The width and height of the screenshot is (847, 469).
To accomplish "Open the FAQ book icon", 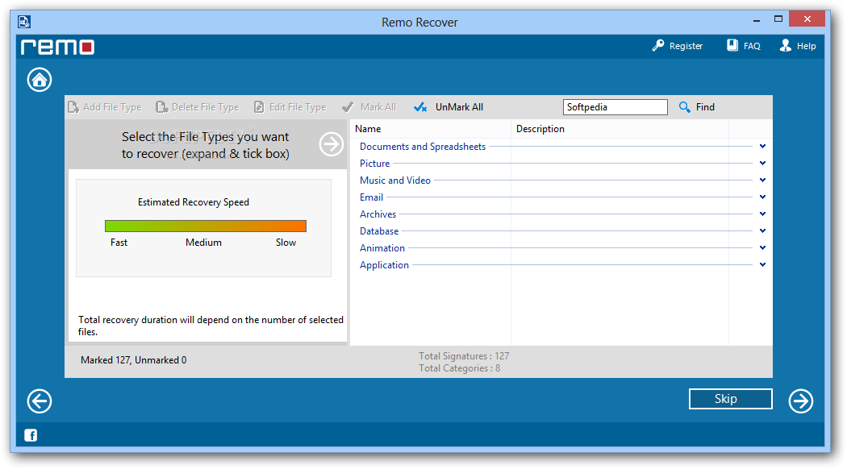I will (x=732, y=45).
